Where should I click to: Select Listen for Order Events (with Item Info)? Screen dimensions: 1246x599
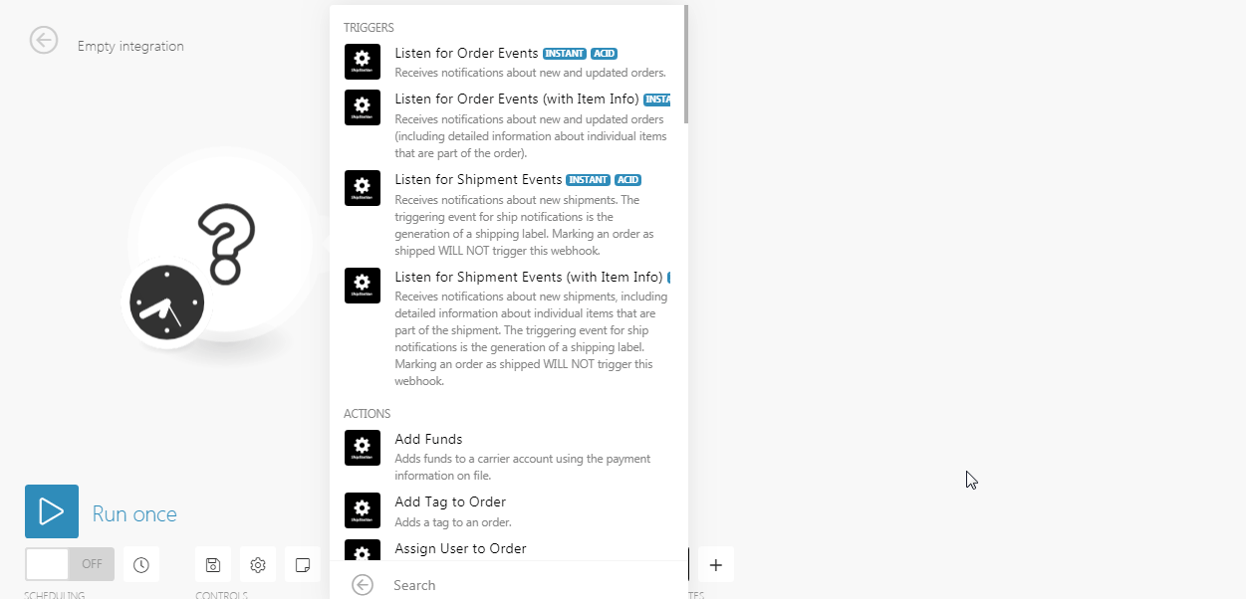tap(507, 125)
